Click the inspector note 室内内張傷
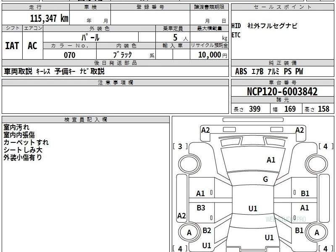The height and width of the screenshot is (252, 336). [x=19, y=135]
